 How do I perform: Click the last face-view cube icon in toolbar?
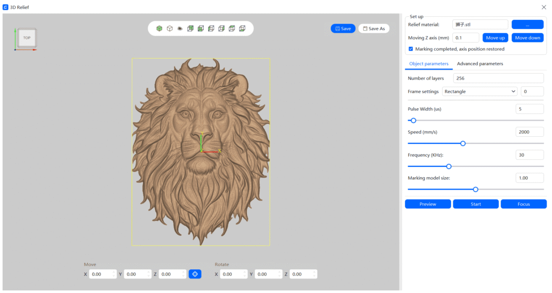point(242,29)
